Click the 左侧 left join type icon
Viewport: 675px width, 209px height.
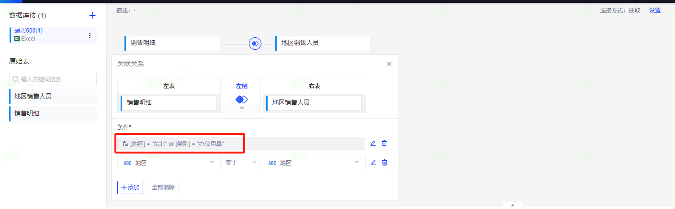click(242, 99)
